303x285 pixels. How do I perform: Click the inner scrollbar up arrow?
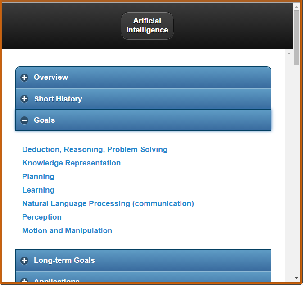(x=289, y=53)
